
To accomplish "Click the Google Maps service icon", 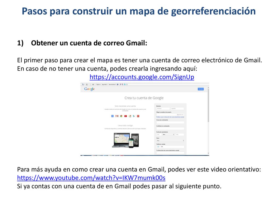I will [x=130, y=116].
